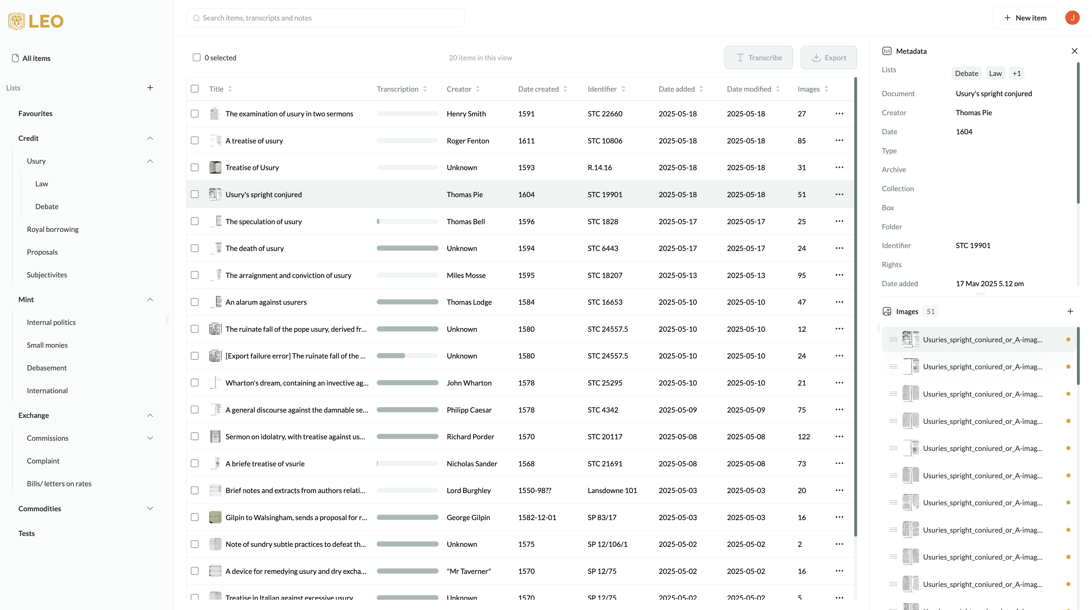Grab the drag handle of the first image row
Viewport: 1092px width, 610px height.
[x=893, y=339]
